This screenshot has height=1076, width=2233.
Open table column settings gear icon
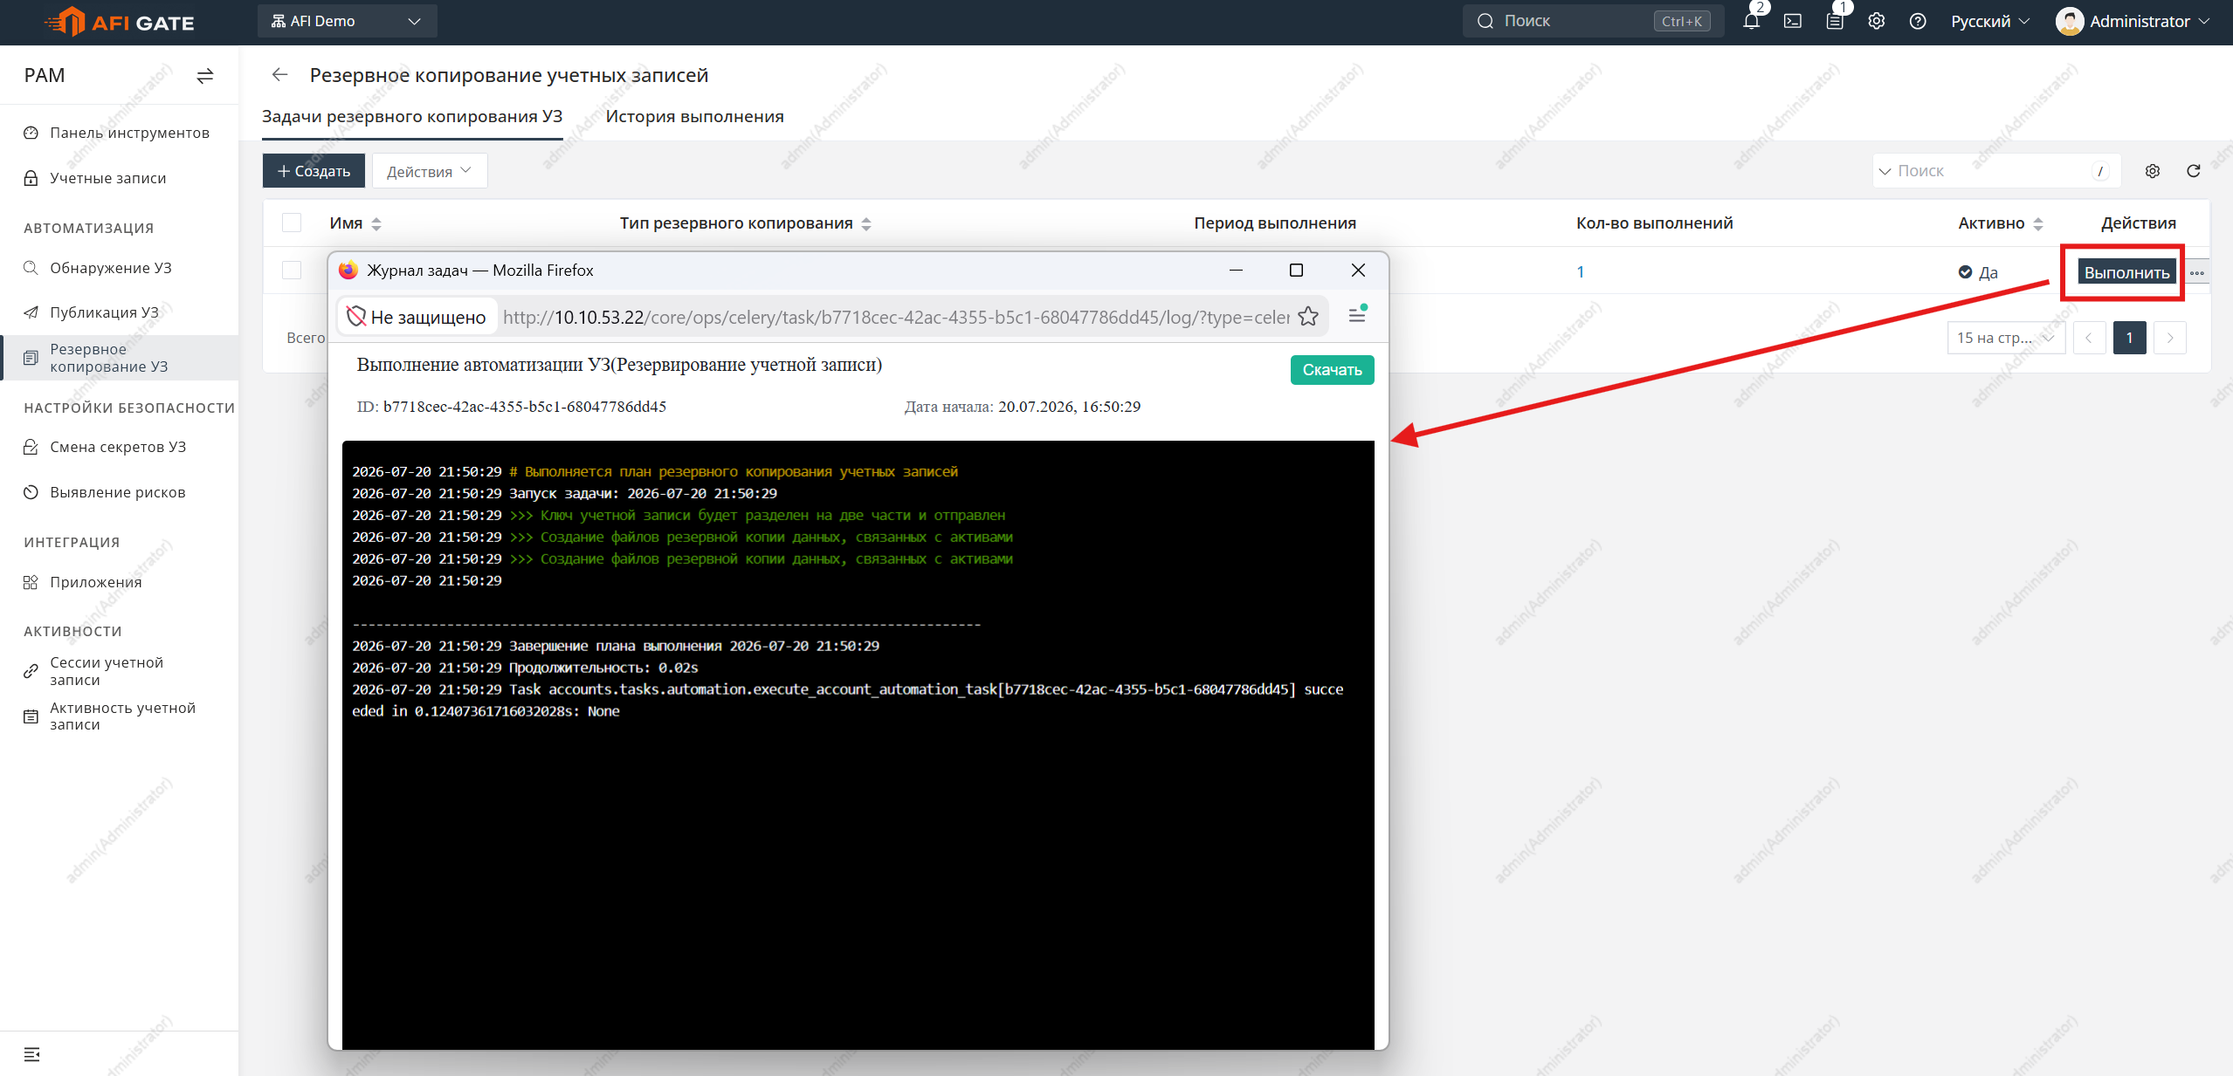click(x=2153, y=171)
